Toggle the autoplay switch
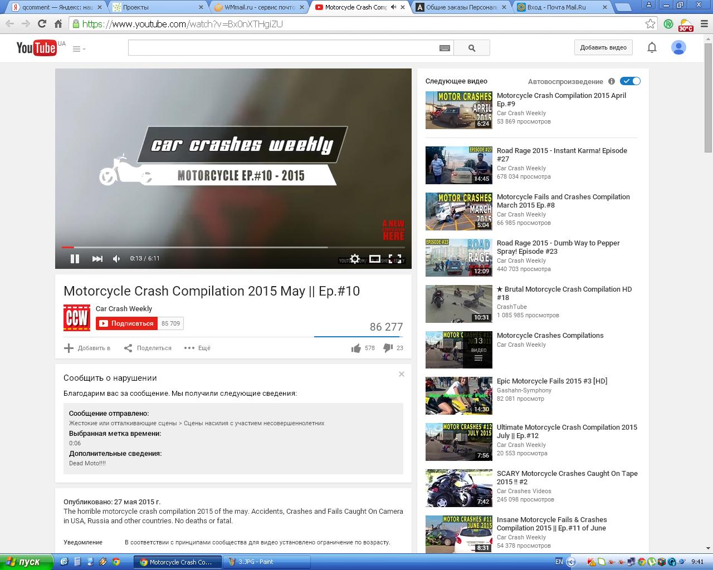Viewport: 713px width, 570px height. click(x=630, y=81)
